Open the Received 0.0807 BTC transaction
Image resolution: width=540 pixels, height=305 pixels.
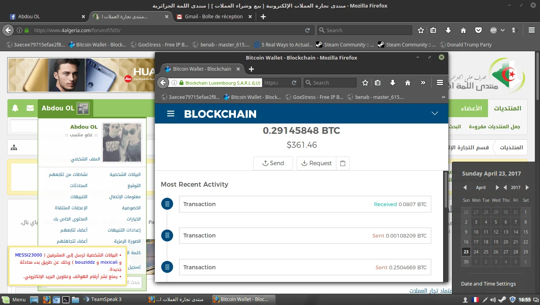point(305,204)
